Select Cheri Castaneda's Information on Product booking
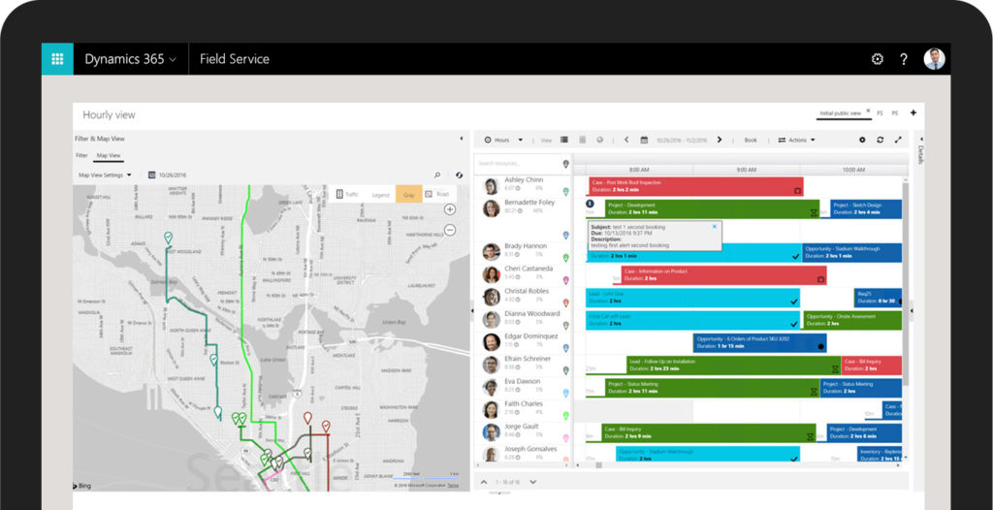Image resolution: width=993 pixels, height=510 pixels. (x=723, y=275)
